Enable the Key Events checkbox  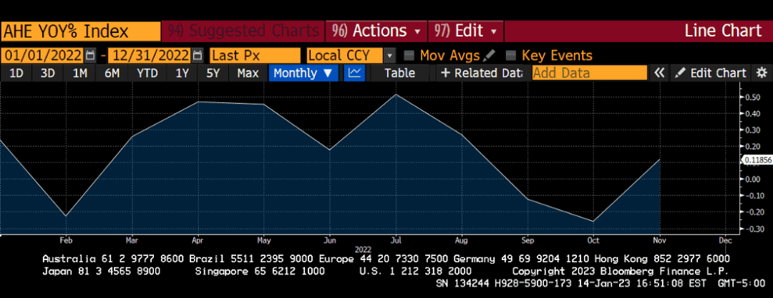(511, 55)
